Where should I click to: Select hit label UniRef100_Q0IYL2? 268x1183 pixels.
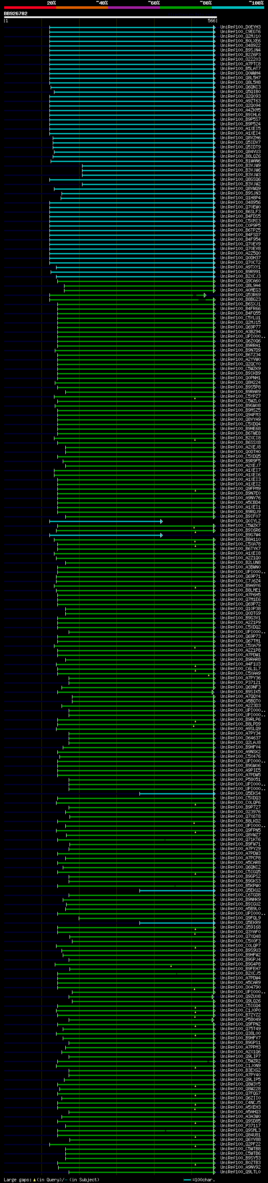(240, 521)
